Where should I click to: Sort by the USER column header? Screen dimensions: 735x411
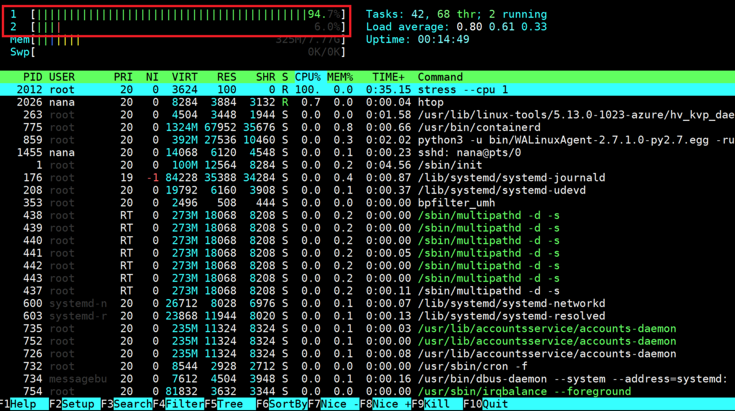point(62,77)
